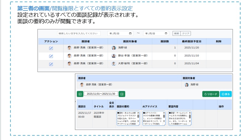Click 大野 敏明 avatar icon in list

pyautogui.click(x=114, y=64)
